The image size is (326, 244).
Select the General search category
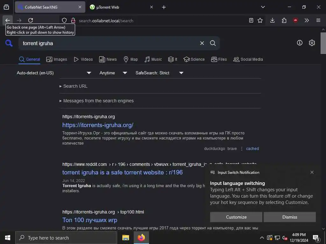tap(29, 59)
